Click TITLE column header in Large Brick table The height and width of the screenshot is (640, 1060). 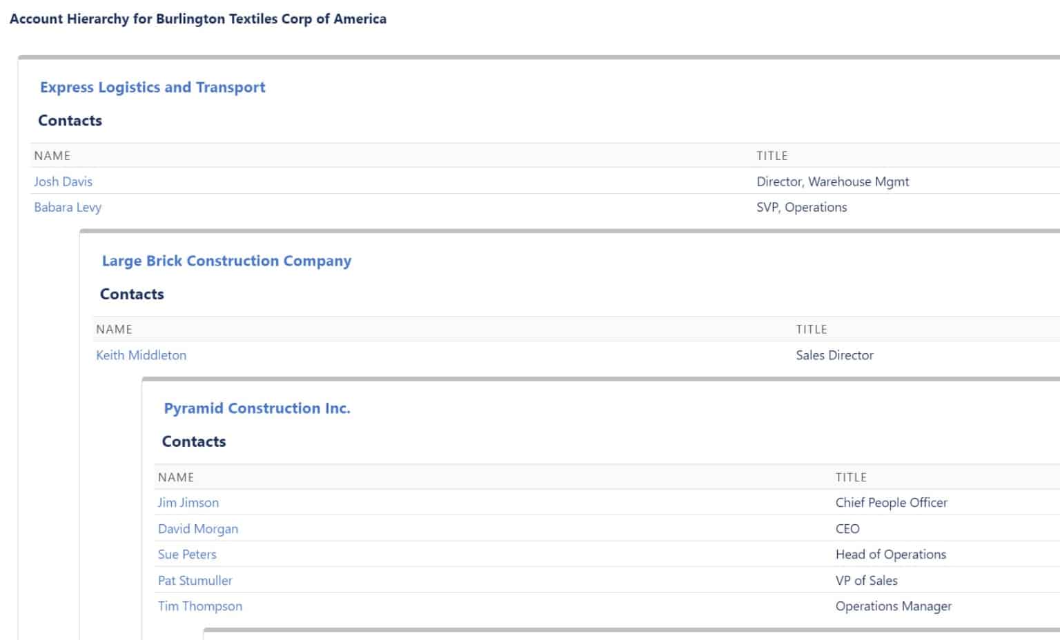point(811,330)
